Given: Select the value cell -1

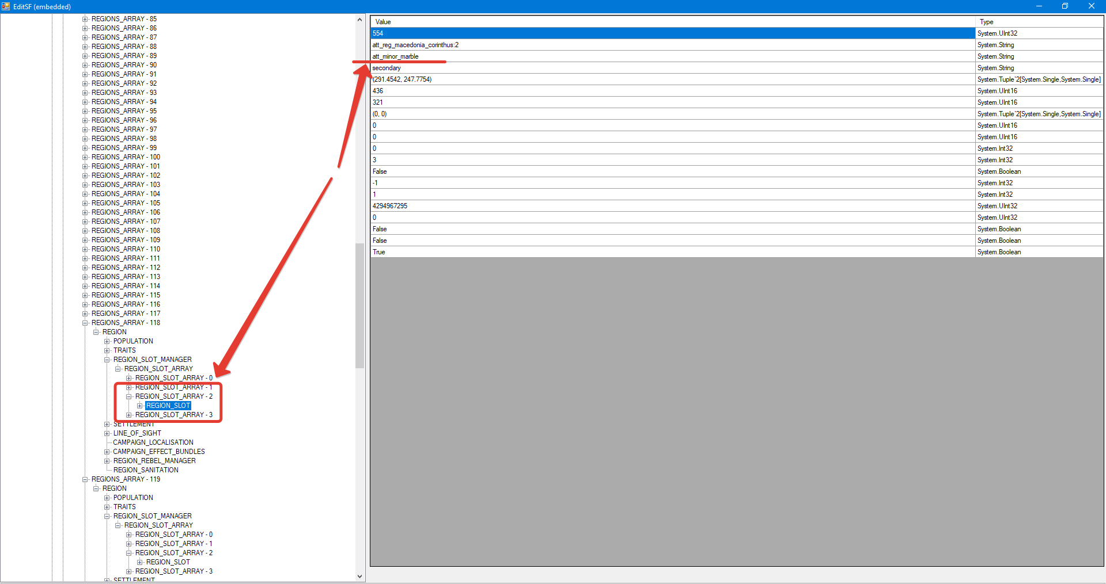Looking at the screenshot, I should (x=673, y=183).
